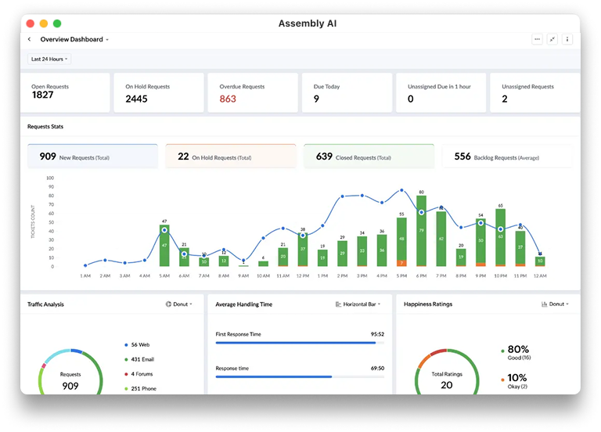The width and height of the screenshot is (601, 432).
Task: Click the Requests Stats section heading
Action: [x=45, y=127]
